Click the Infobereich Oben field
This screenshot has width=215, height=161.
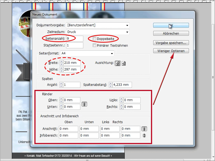(69, 136)
